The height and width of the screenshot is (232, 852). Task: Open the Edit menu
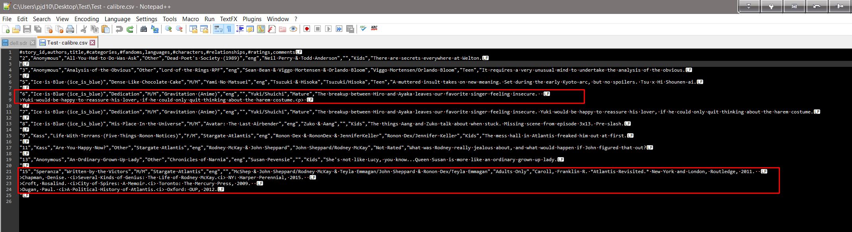(22, 19)
